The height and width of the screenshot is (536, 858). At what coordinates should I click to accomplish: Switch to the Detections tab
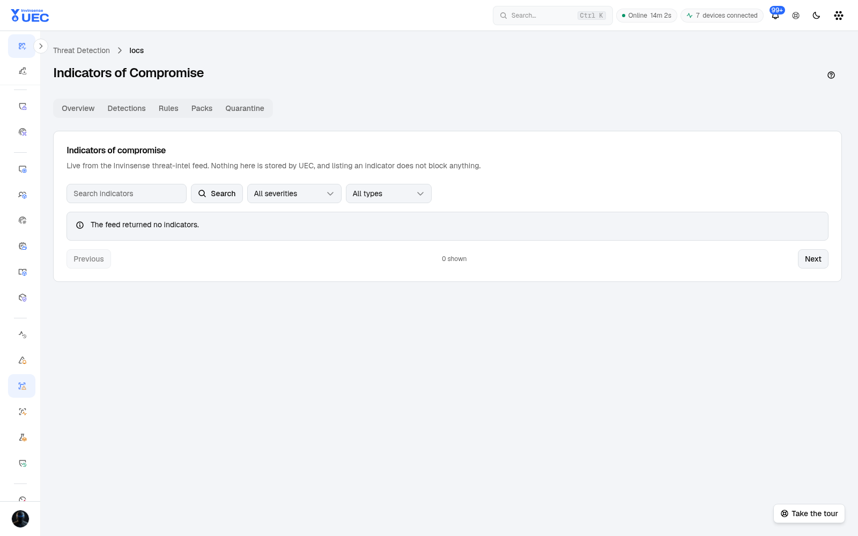coord(127,108)
